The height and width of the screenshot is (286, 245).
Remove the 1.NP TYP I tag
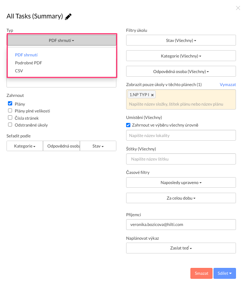[x=152, y=95]
